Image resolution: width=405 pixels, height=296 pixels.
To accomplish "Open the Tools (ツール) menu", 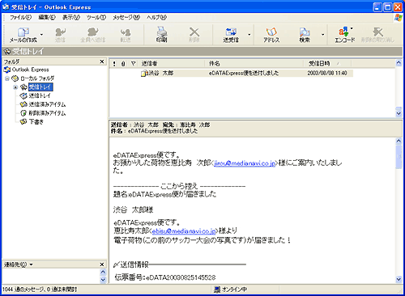I will point(96,18).
